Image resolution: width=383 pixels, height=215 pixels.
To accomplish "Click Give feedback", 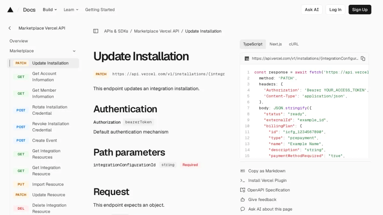I will [262, 199].
